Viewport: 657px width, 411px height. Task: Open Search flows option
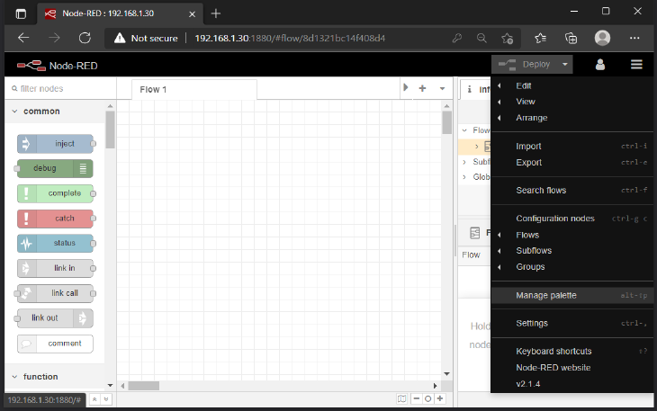click(x=571, y=191)
